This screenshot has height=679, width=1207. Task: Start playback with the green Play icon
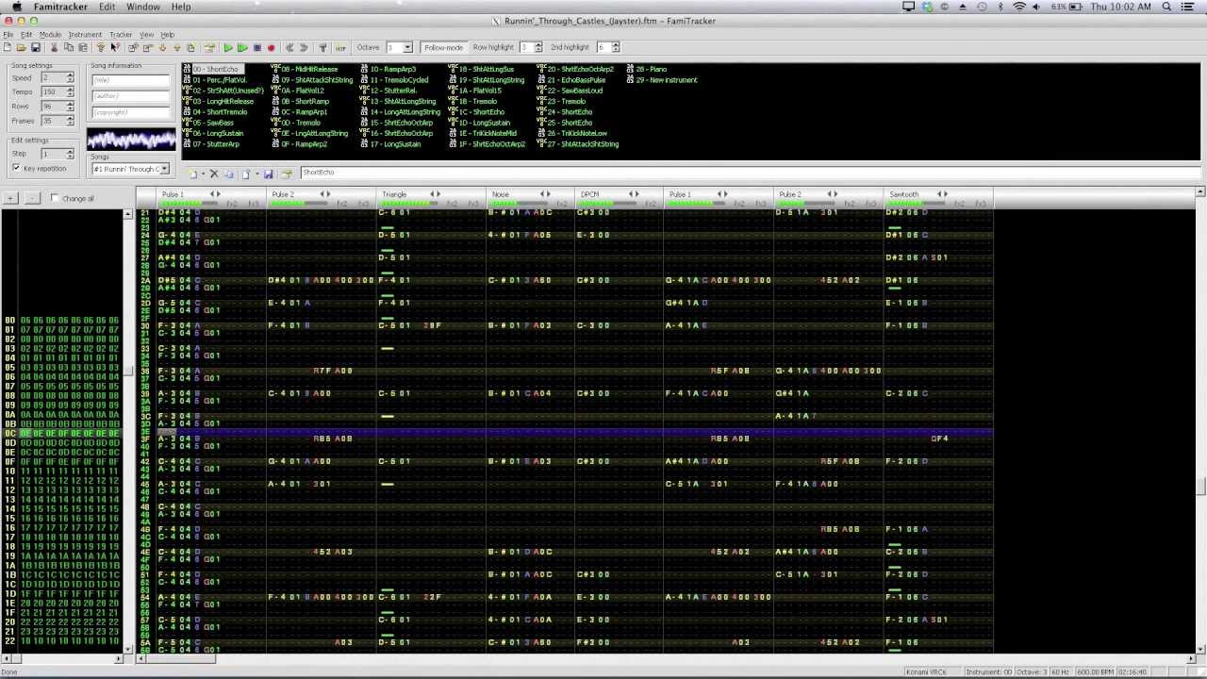coord(228,47)
